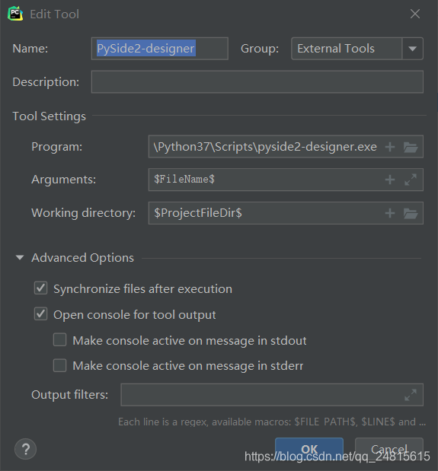Close the Edit Tool dialog
Viewport: 438px width, 471px height.
(415, 14)
